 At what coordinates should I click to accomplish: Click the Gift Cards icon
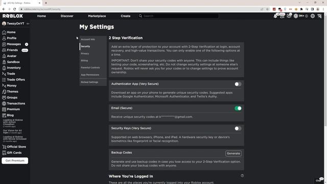click(x=4, y=153)
